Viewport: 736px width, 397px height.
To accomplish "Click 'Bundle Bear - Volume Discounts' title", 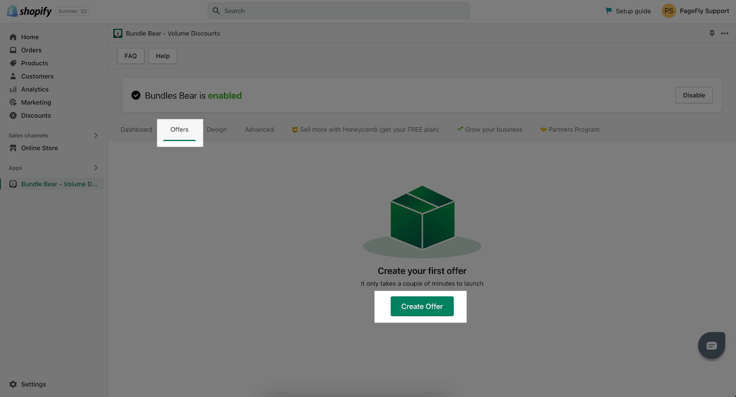I will point(173,34).
